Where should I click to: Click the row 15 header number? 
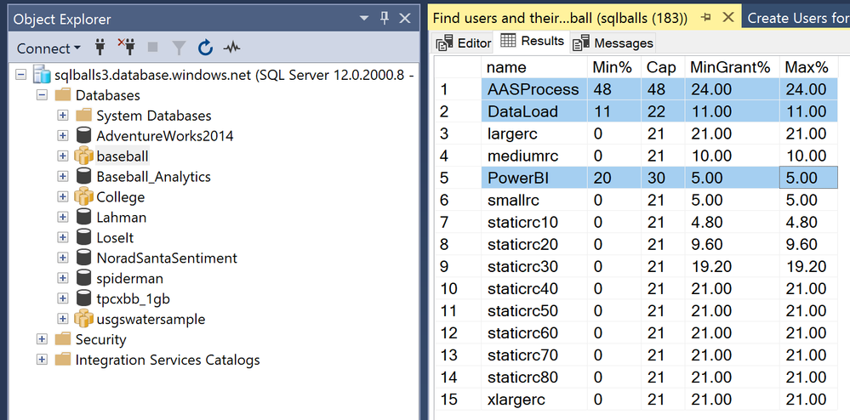(x=459, y=400)
